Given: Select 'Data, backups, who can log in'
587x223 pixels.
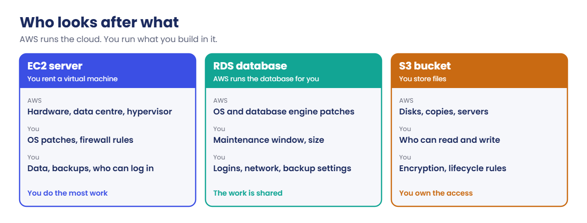Looking at the screenshot, I should pyautogui.click(x=90, y=168).
